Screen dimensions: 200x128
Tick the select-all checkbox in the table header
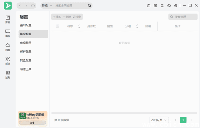(57, 26)
